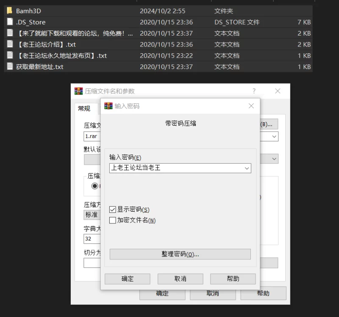The height and width of the screenshot is (317, 339).
Task: Click the 【来了就能下载和观看的论坛 text file icon
Action: (10, 33)
